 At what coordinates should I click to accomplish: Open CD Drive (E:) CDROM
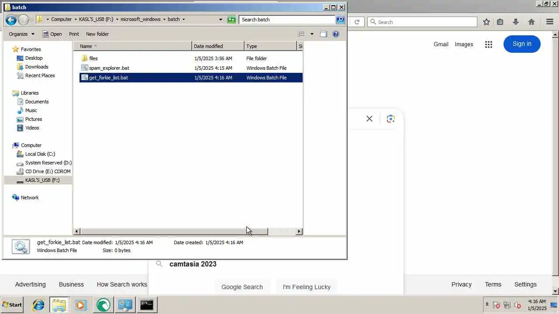coord(48,171)
